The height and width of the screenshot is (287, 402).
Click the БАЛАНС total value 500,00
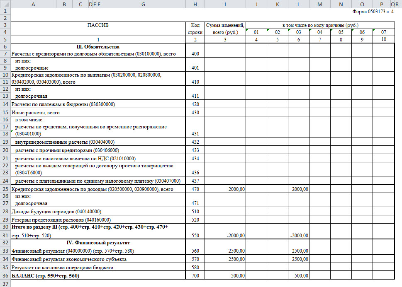224,275
